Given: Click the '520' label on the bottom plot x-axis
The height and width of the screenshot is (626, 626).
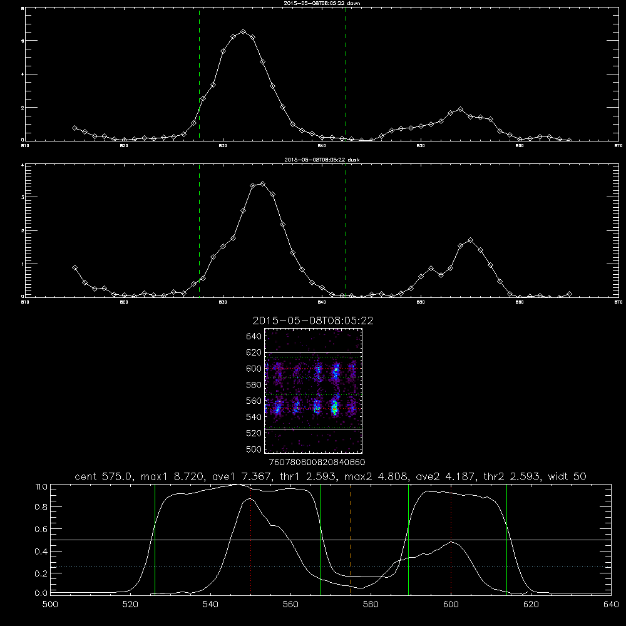Looking at the screenshot, I should [130, 605].
